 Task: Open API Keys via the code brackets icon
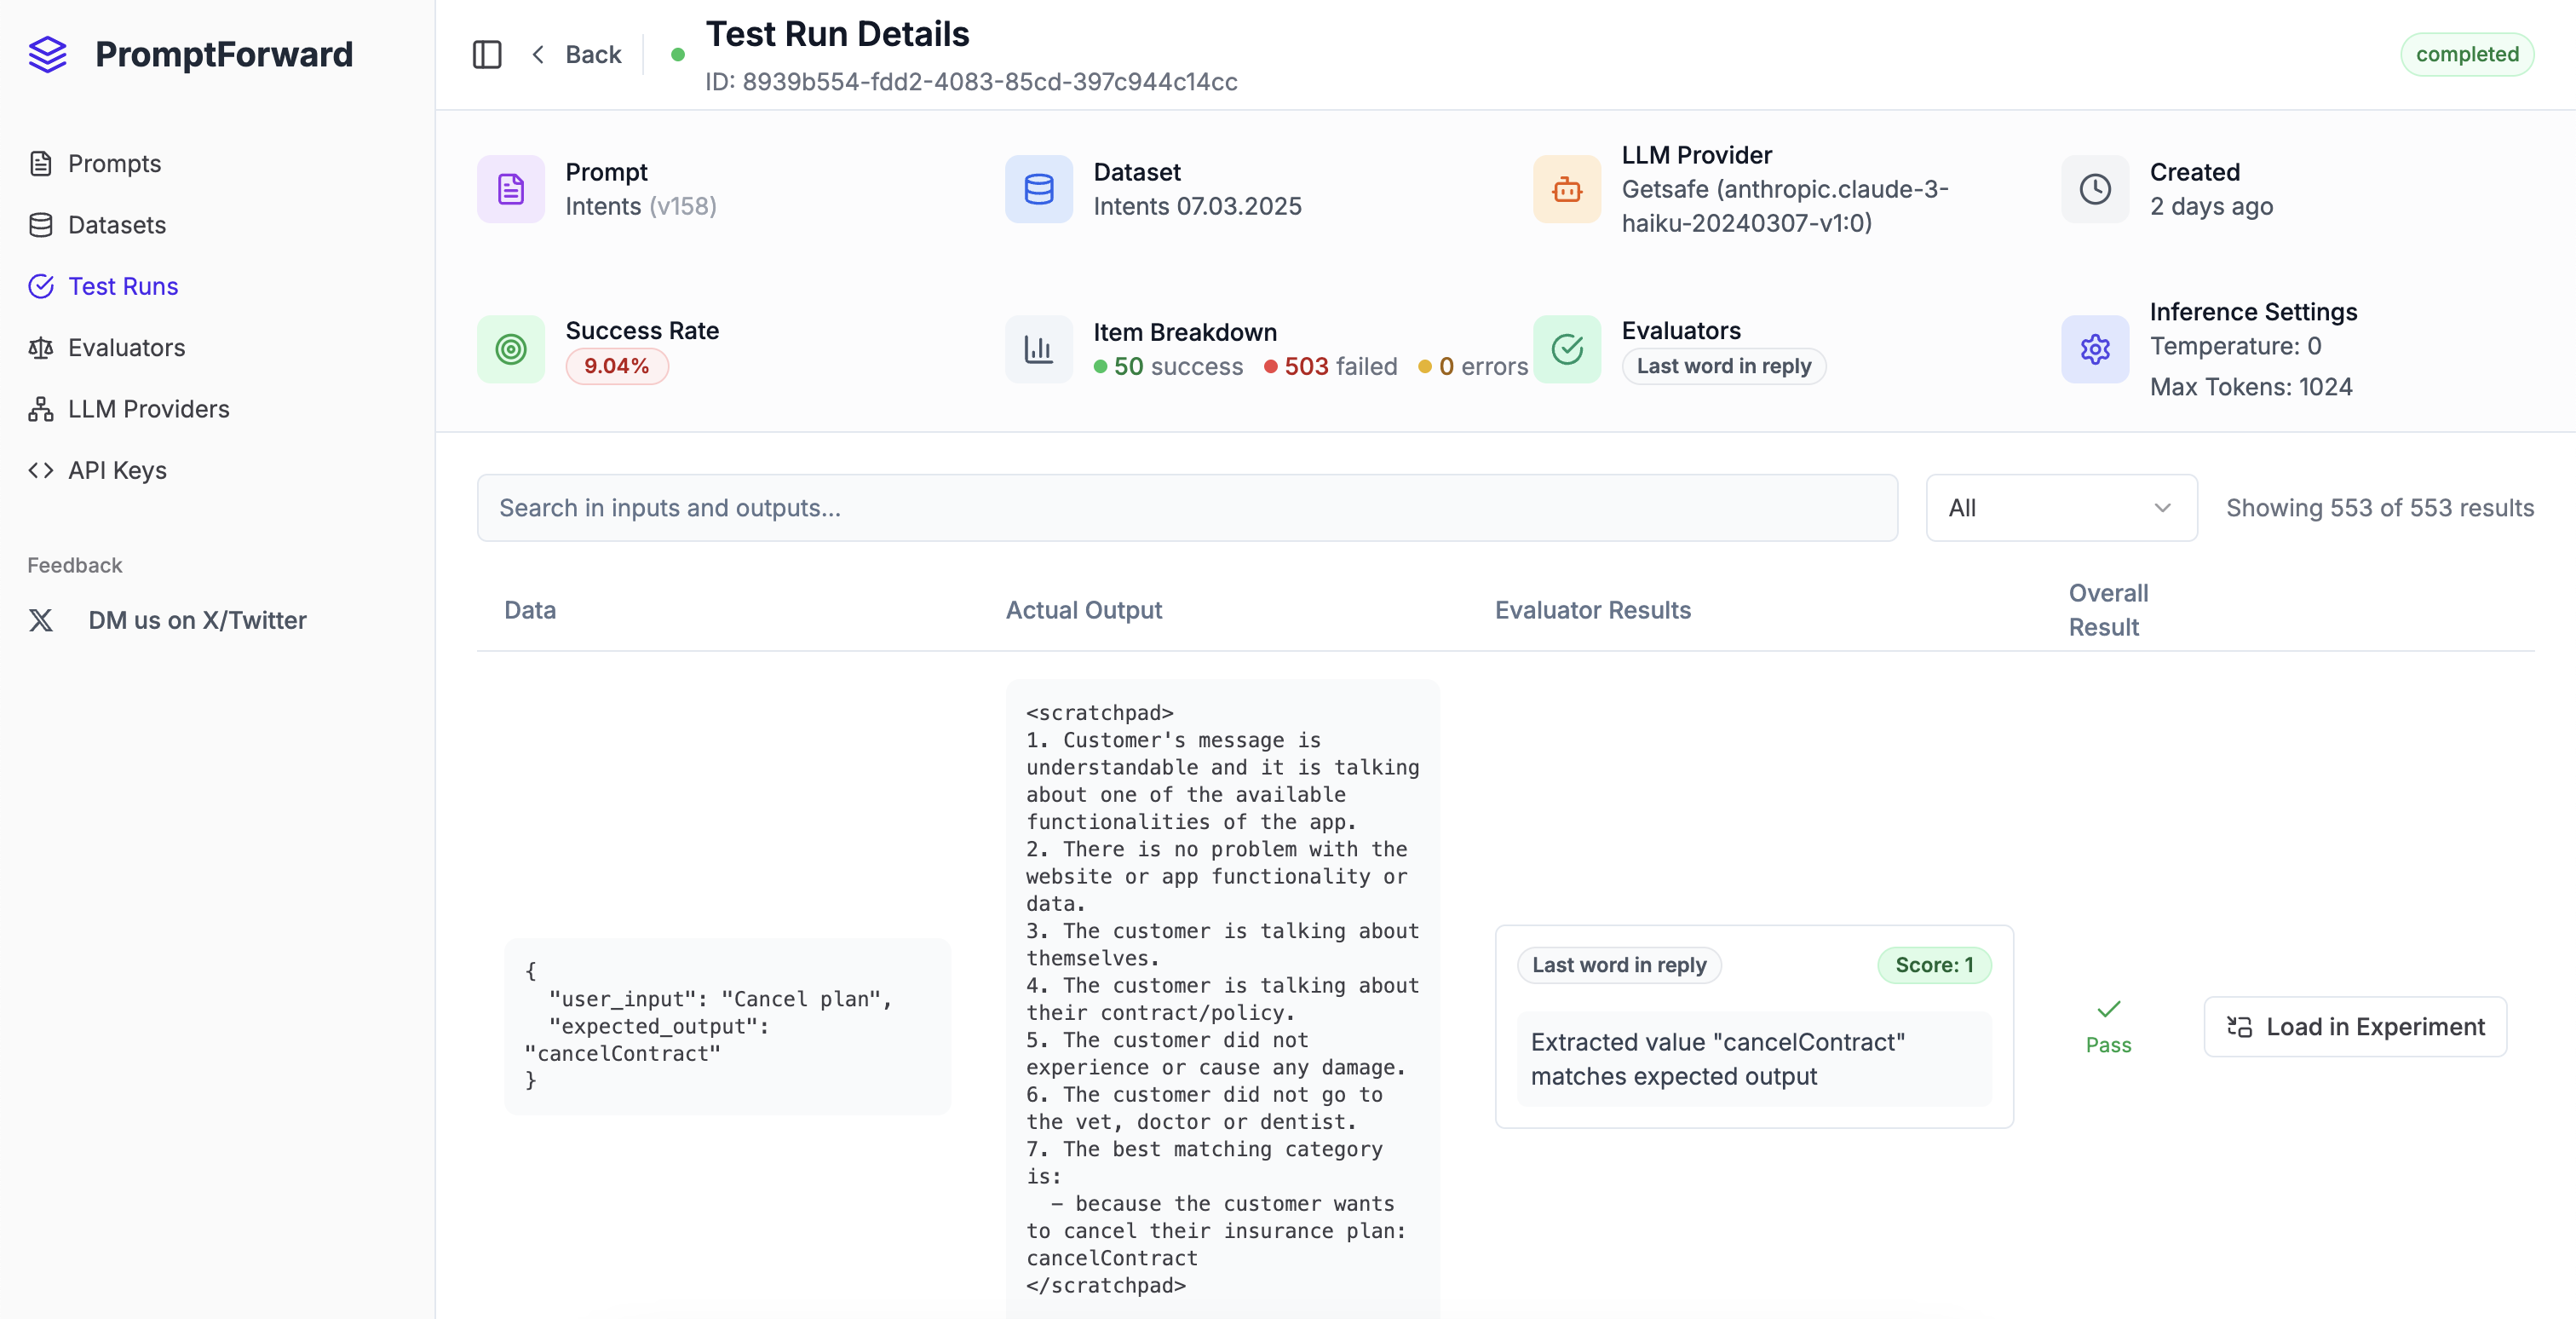coord(41,470)
